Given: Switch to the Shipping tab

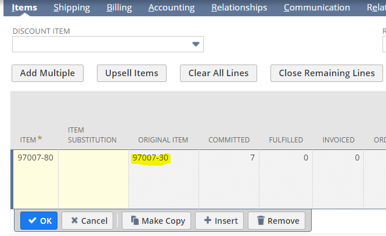Looking at the screenshot, I should click(71, 8).
